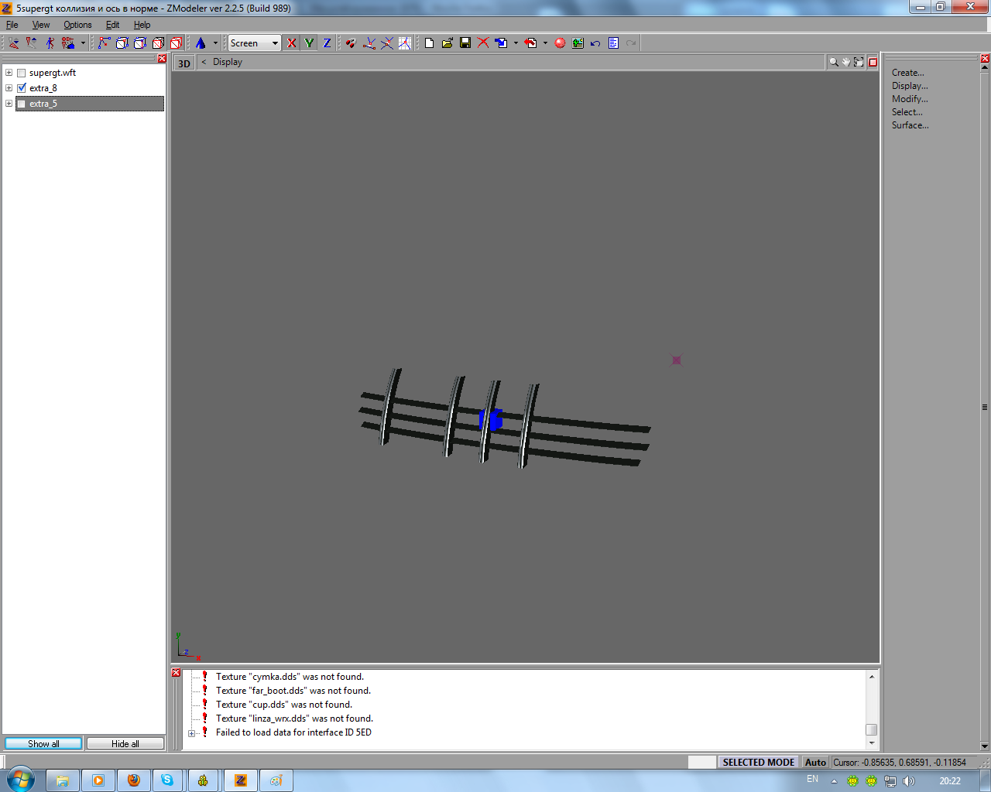Image resolution: width=991 pixels, height=792 pixels.
Task: Click the Show all button
Action: click(x=43, y=743)
